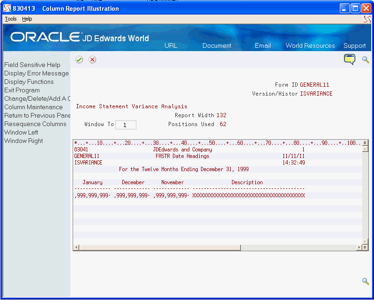Select Display Error Message
374x300 pixels.
click(37, 73)
